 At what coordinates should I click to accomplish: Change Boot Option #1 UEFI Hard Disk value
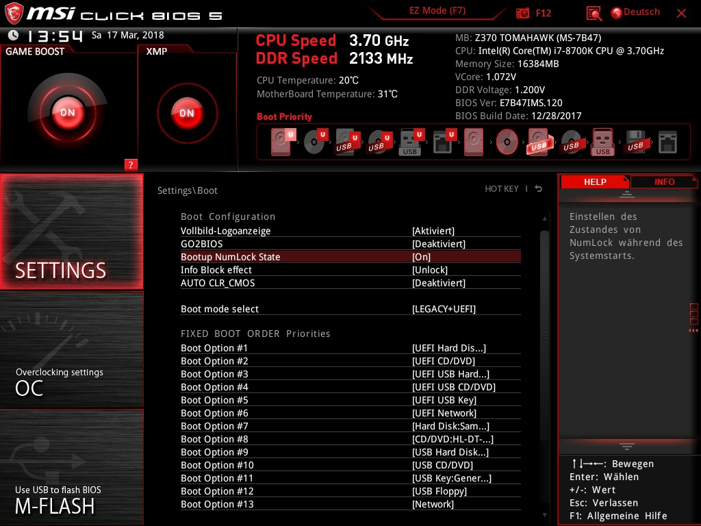click(449, 348)
